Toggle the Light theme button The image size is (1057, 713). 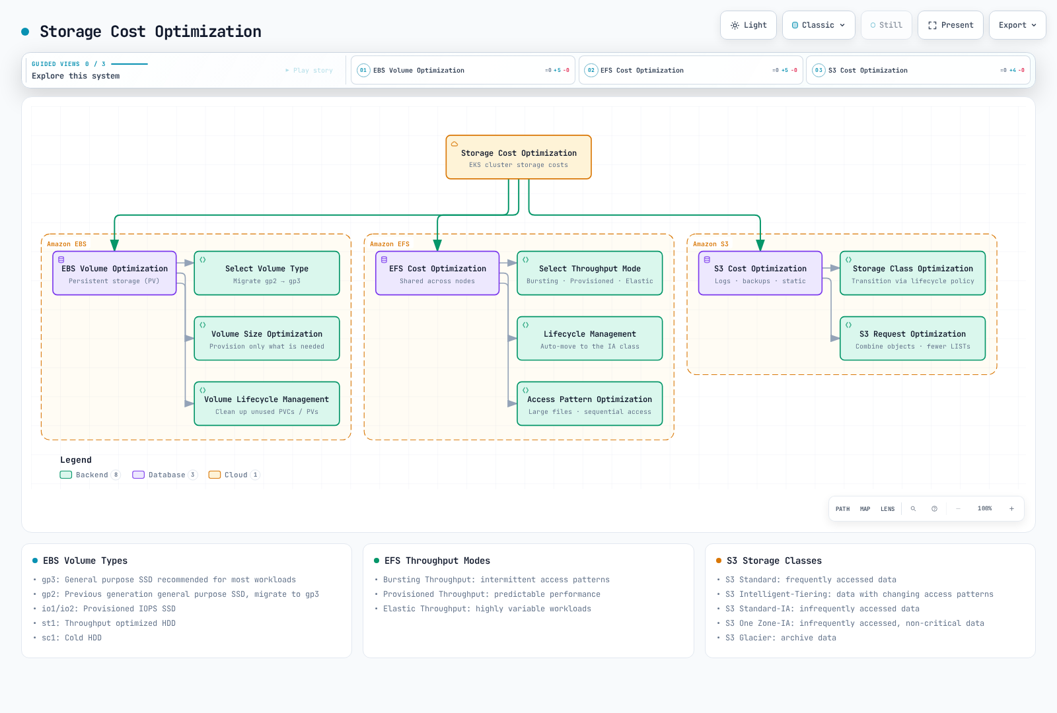tap(748, 25)
